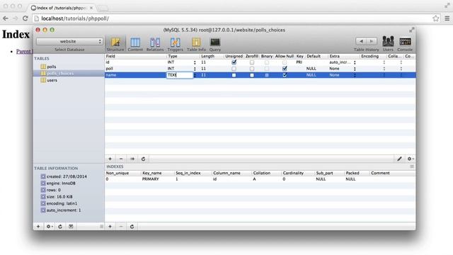The height and width of the screenshot is (255, 453).
Task: Open the Console window
Action: click(x=405, y=44)
